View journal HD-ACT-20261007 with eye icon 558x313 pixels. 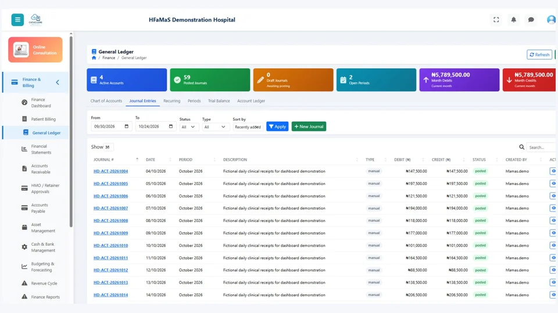pos(553,208)
